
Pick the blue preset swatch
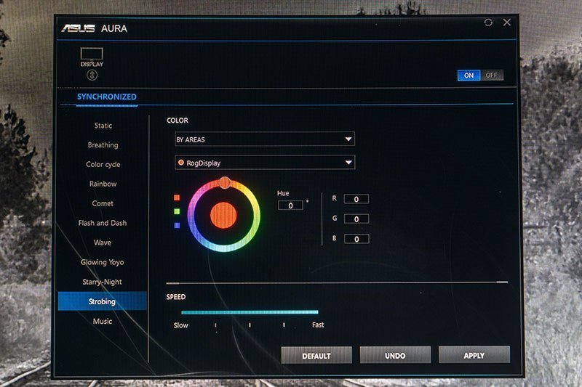[x=177, y=225]
